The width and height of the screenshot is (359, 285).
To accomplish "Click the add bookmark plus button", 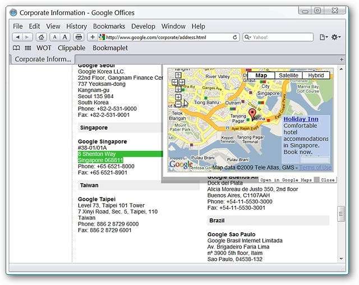I will coord(93,37).
